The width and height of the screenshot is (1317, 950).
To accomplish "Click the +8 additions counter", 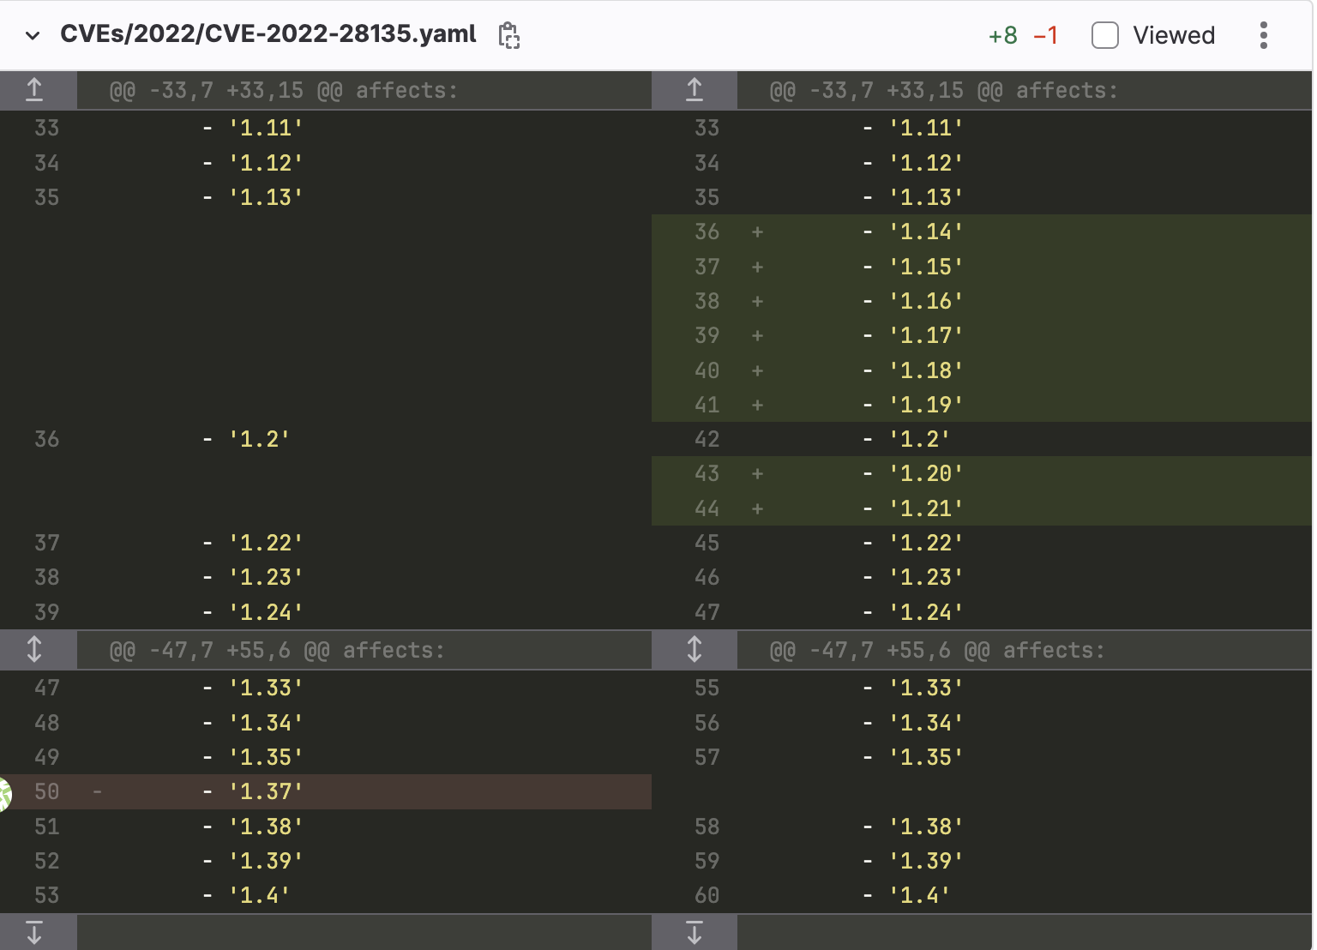I will click(1002, 34).
